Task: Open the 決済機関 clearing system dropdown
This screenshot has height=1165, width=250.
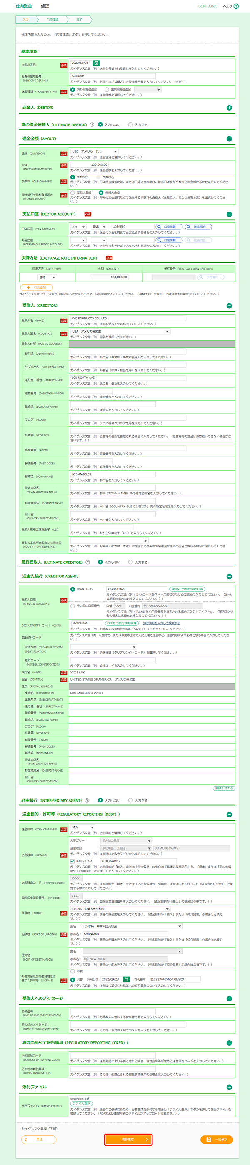Action: click(x=103, y=647)
